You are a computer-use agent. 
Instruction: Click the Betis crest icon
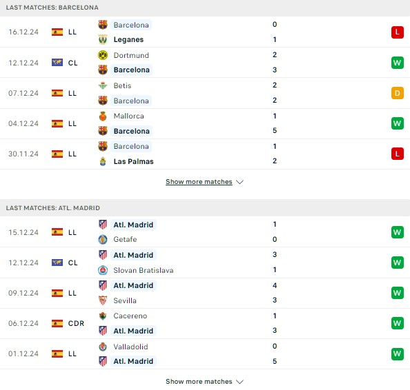[x=103, y=85]
